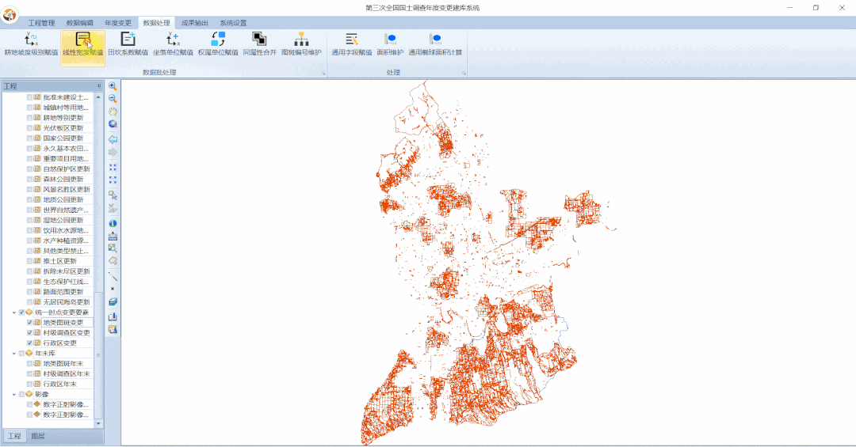Uncheck 统一时点变更要素 group checkbox

coord(22,313)
